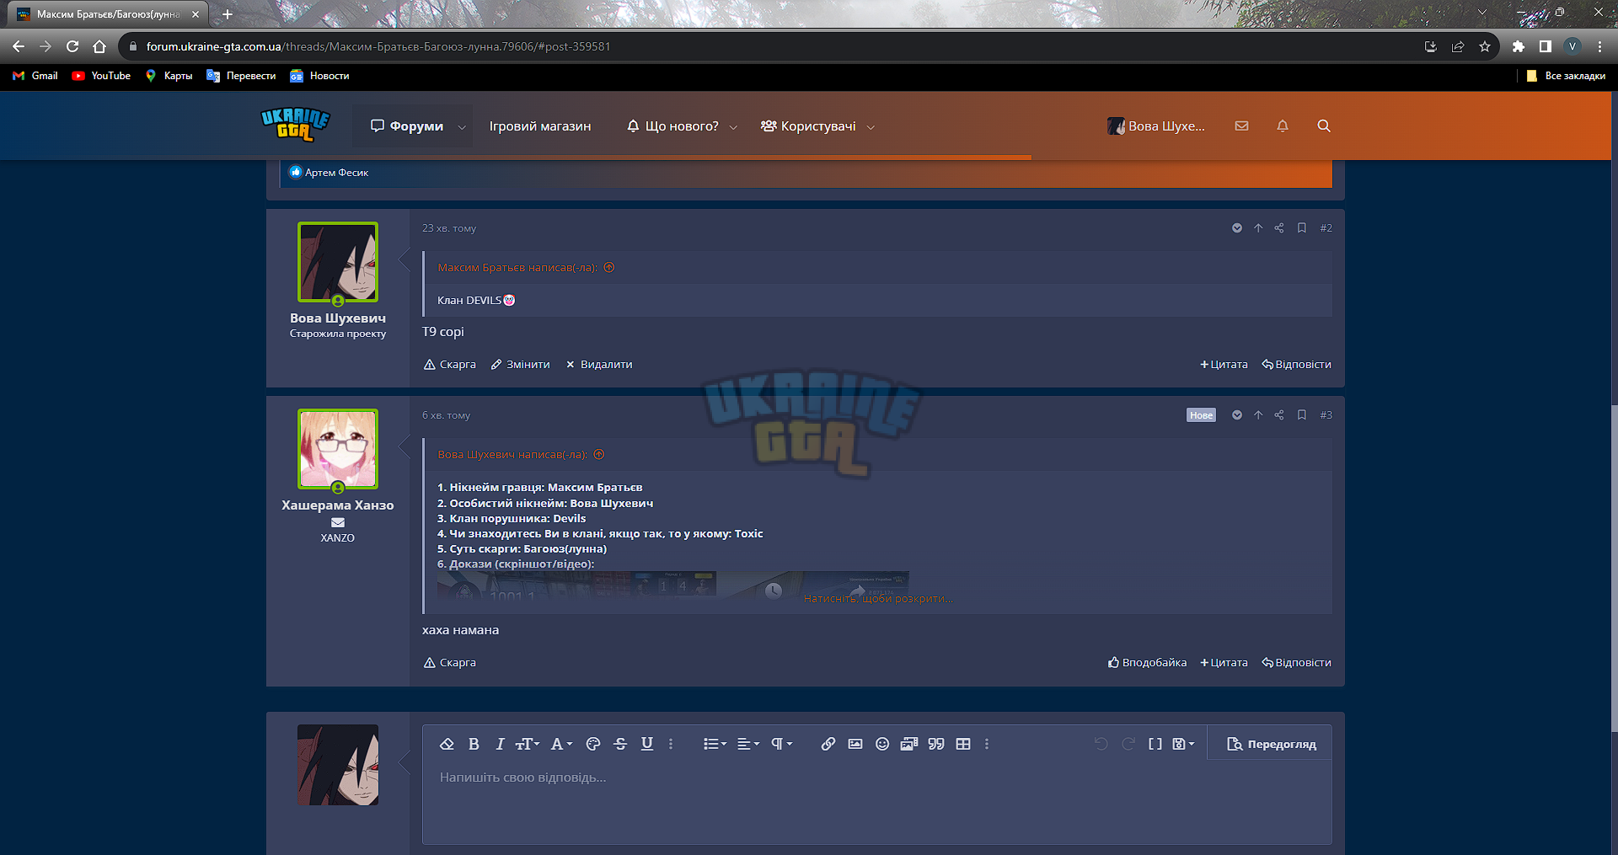Click the up arrow icon on post #2
Viewport: 1618px width, 855px height.
[x=1258, y=228]
